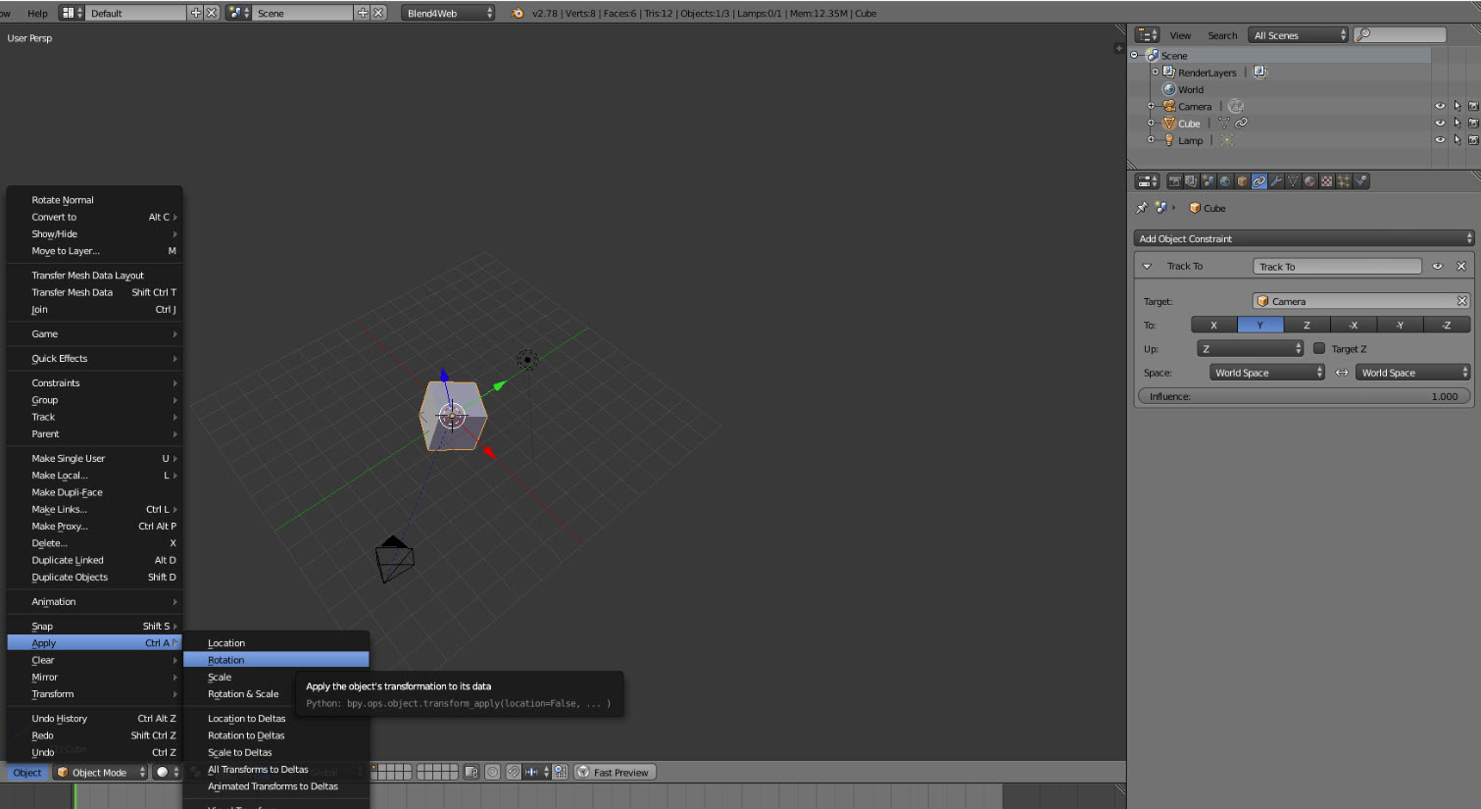Click the Influence slider

(x=1304, y=396)
